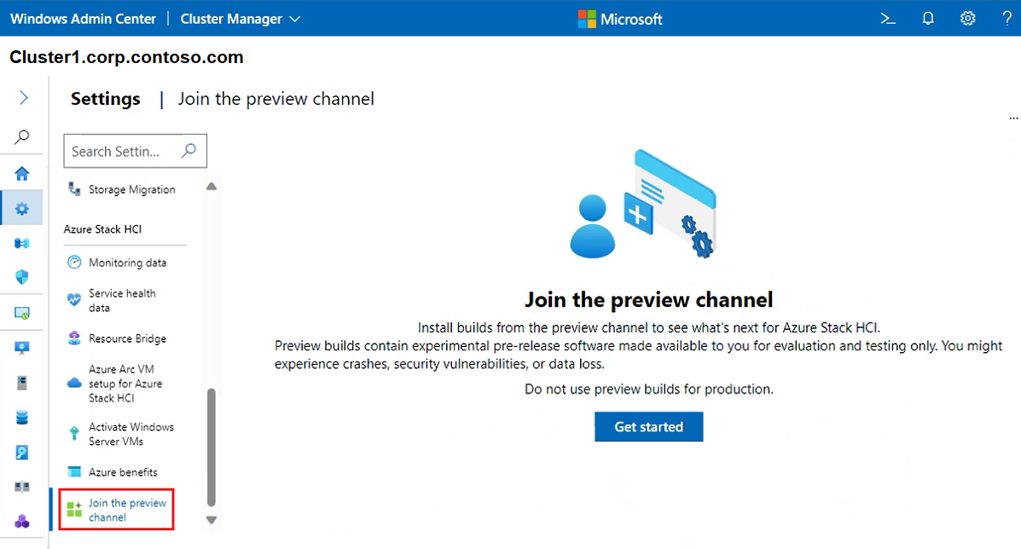The width and height of the screenshot is (1021, 549).
Task: Click the Resource Bridge icon
Action: click(74, 338)
